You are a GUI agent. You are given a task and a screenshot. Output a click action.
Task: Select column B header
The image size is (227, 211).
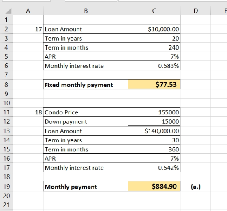pos(86,11)
